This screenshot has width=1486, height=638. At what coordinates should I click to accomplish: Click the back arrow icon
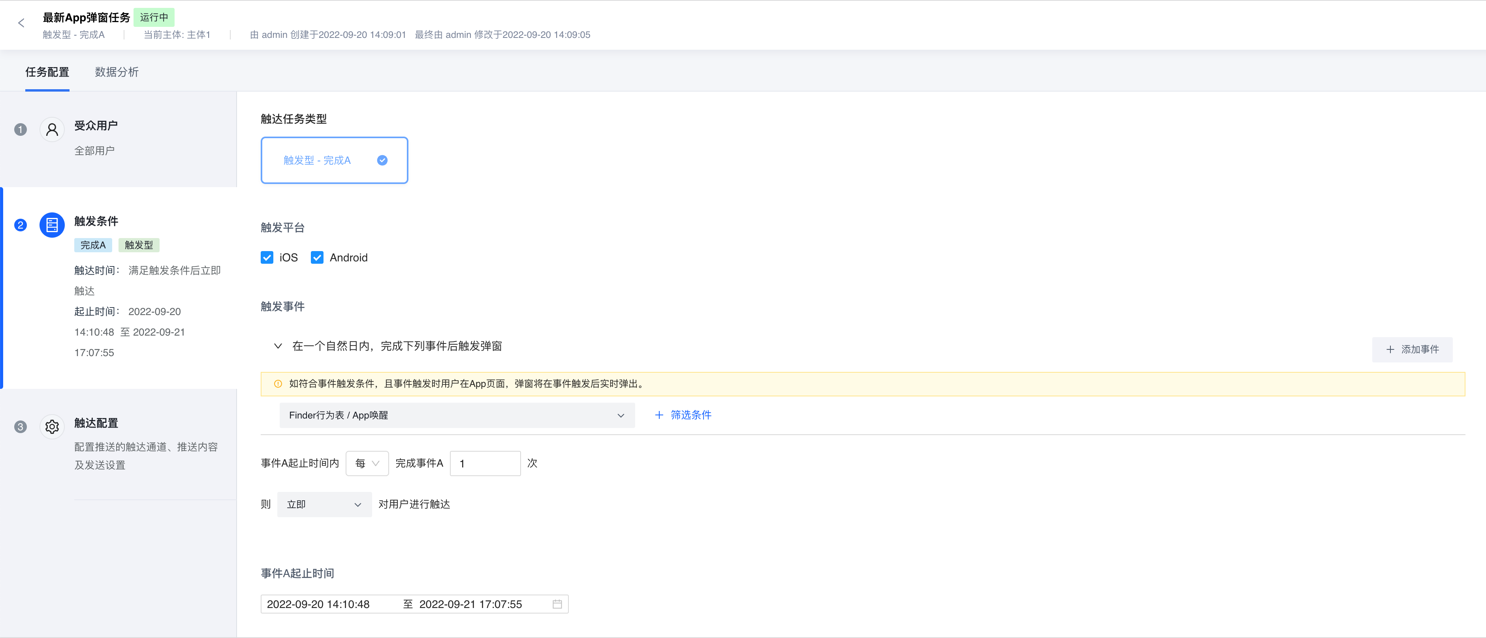pos(21,23)
